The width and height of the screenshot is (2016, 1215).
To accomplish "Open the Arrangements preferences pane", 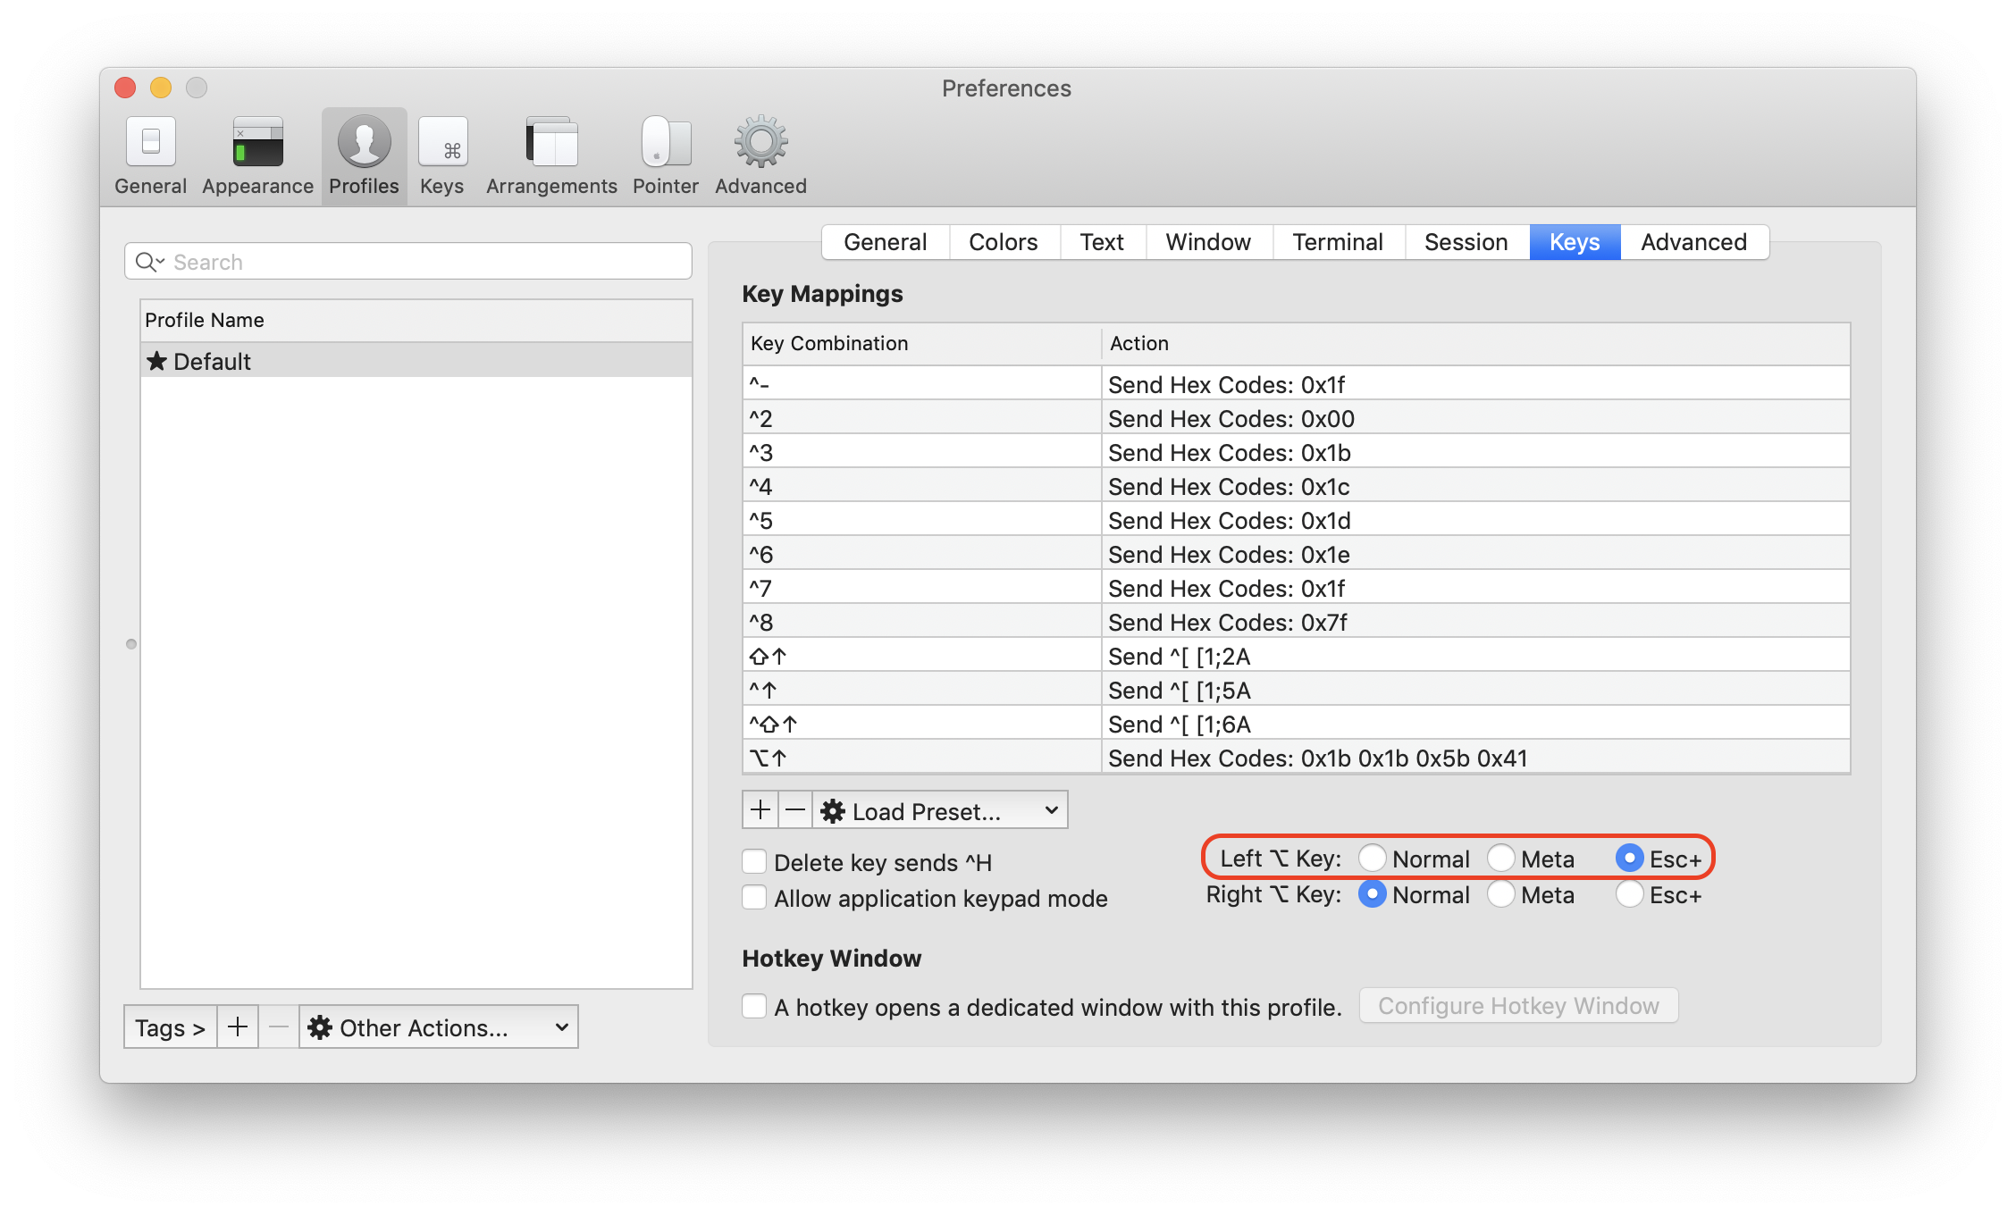I will coord(551,155).
